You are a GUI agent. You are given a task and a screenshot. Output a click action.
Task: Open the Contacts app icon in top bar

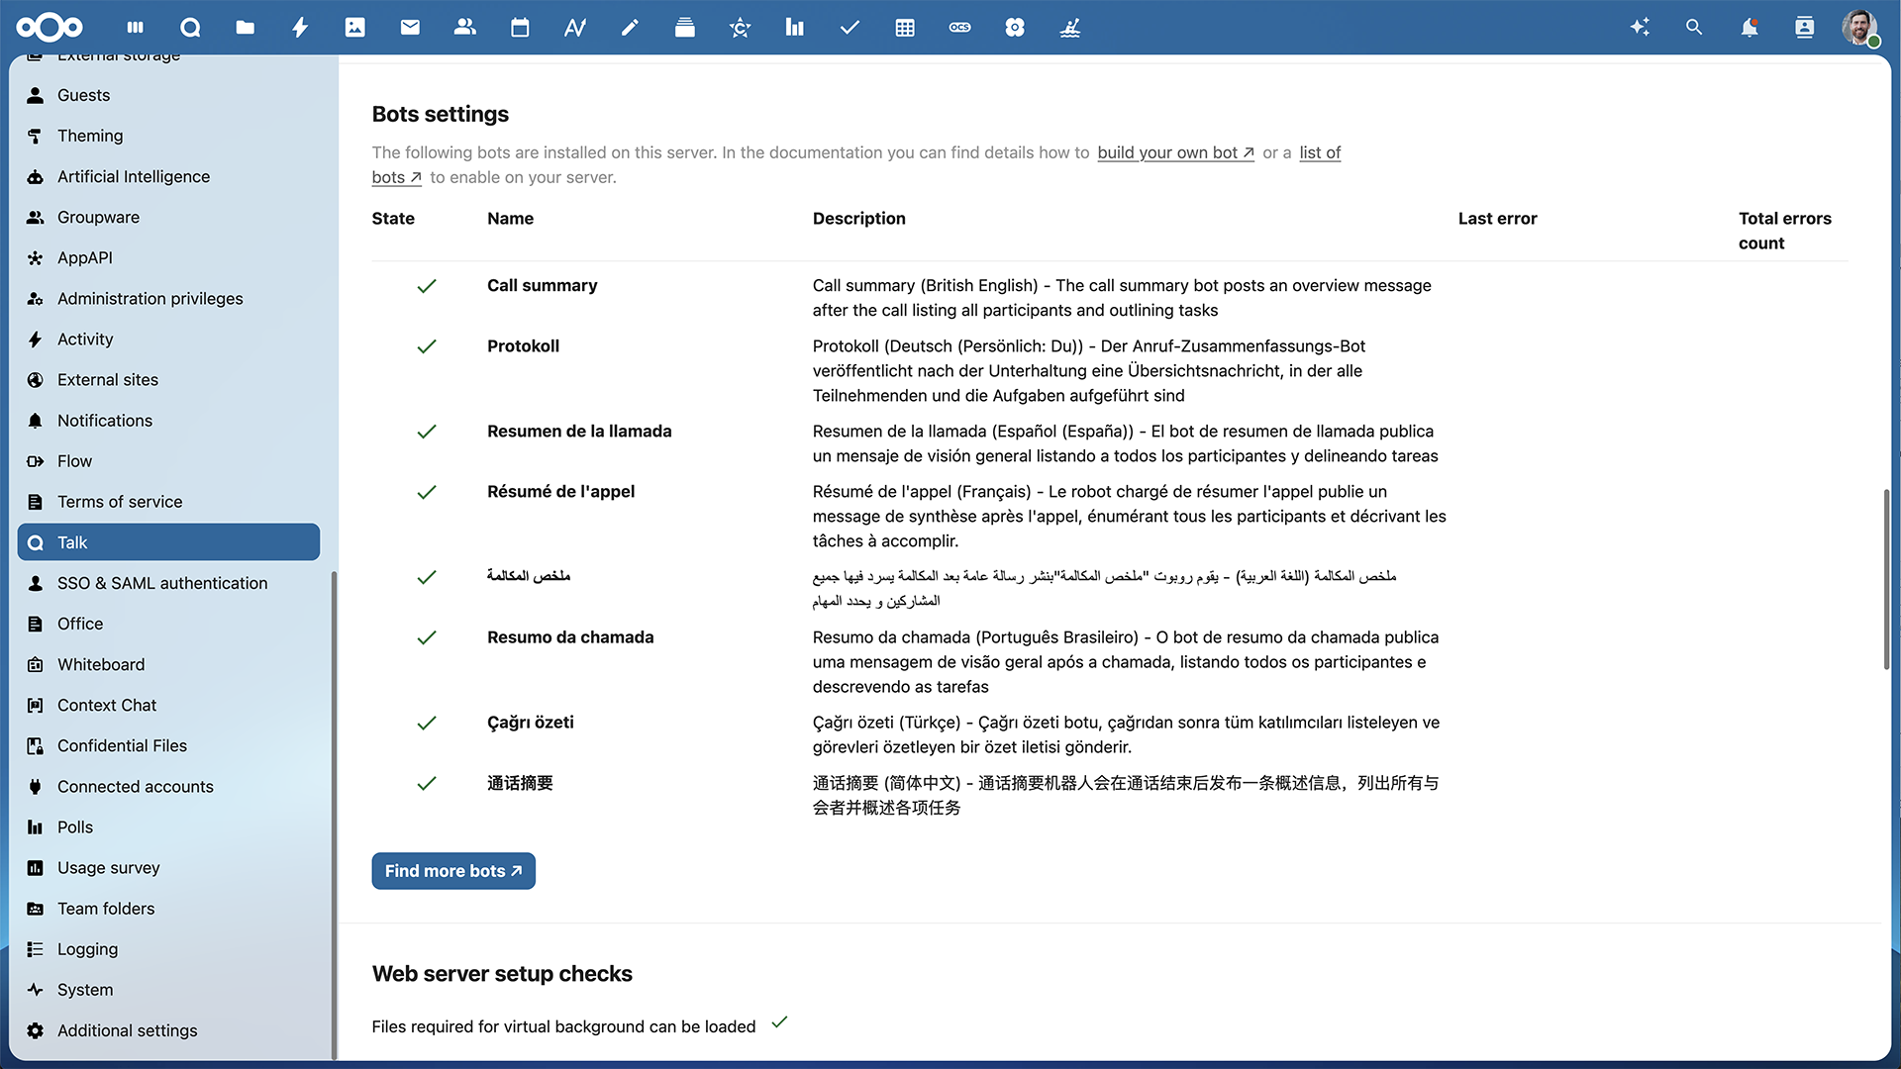tap(465, 28)
